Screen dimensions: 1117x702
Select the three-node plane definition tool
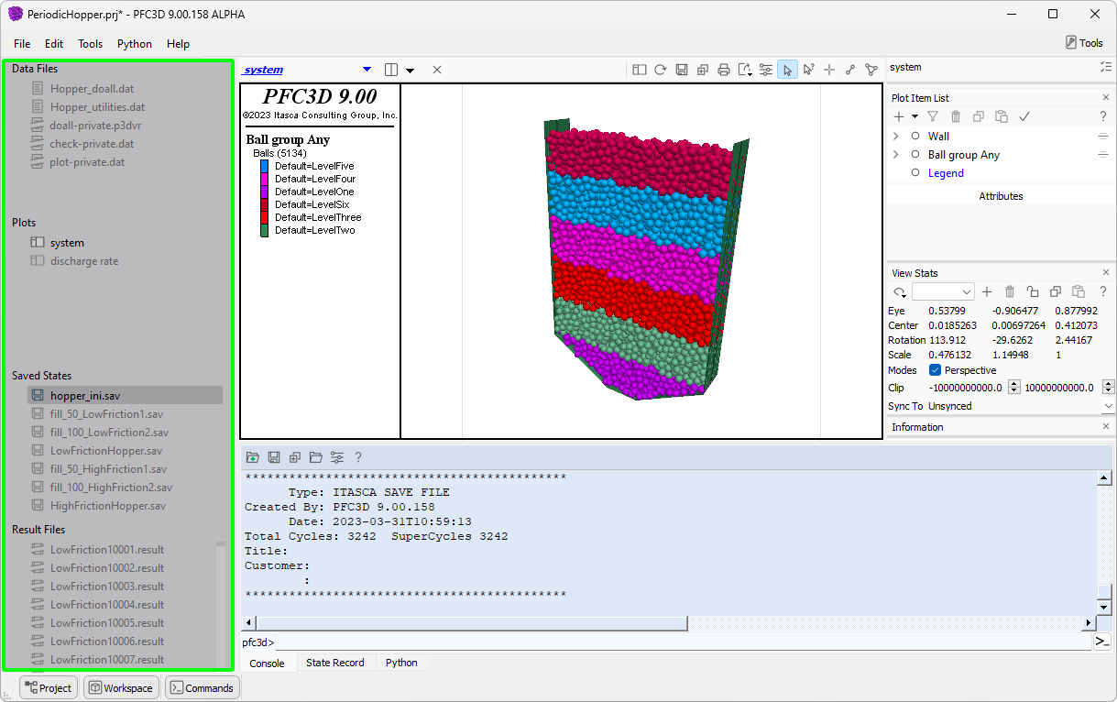click(x=871, y=70)
